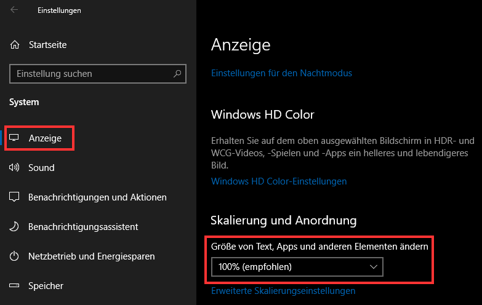
Task: Select Netzbetrieb und Energiesparen entry
Action: (92, 256)
